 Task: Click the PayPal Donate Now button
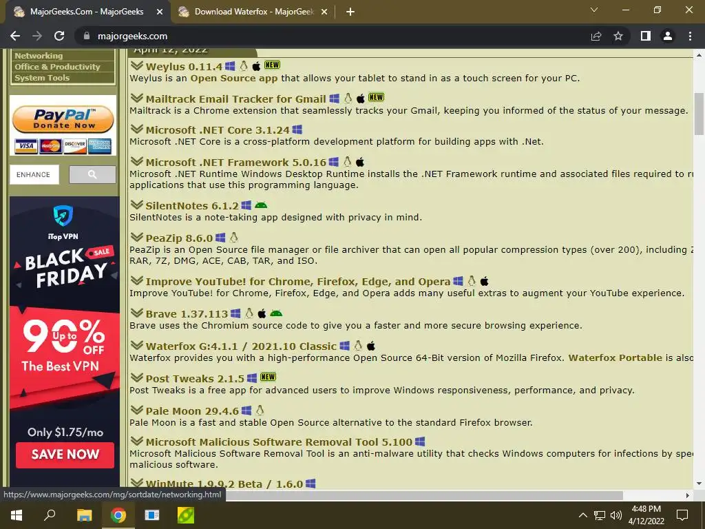pyautogui.click(x=63, y=119)
